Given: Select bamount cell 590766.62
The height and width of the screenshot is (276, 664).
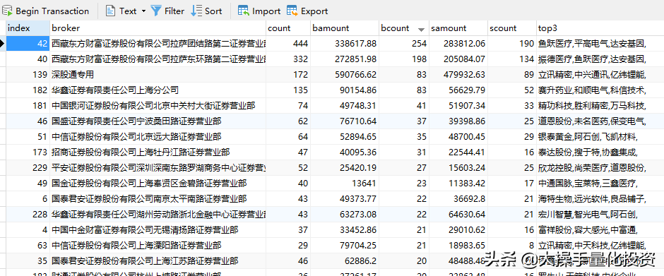Looking at the screenshot, I should pyautogui.click(x=345, y=75).
